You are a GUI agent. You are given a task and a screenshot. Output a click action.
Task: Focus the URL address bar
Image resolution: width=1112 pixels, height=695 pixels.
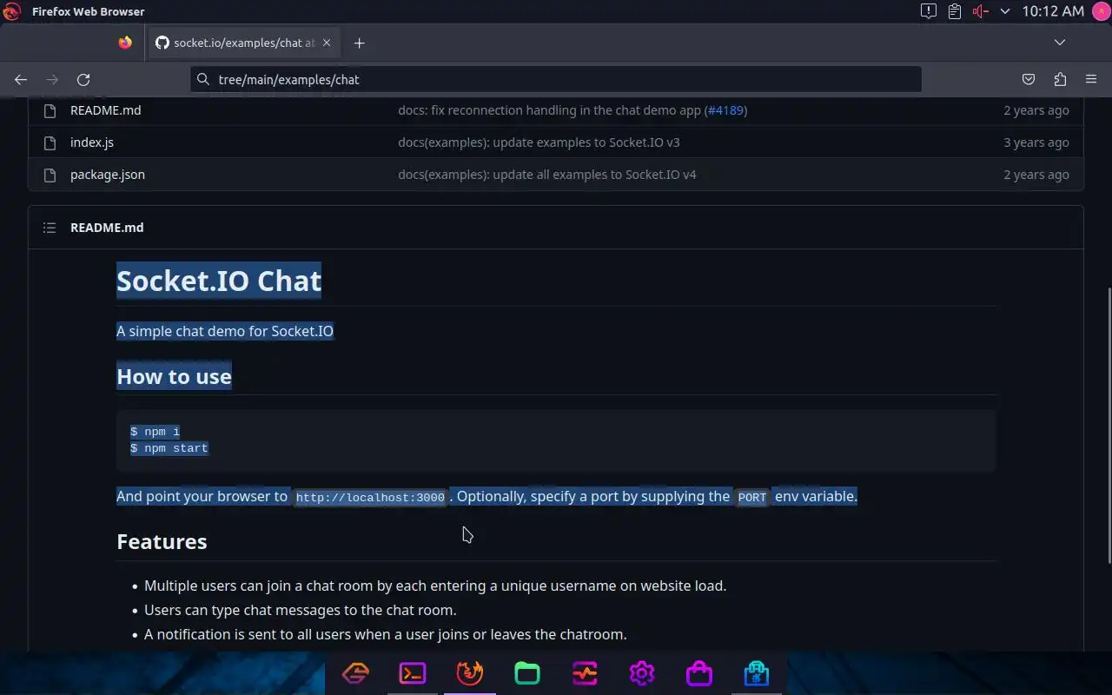556,79
